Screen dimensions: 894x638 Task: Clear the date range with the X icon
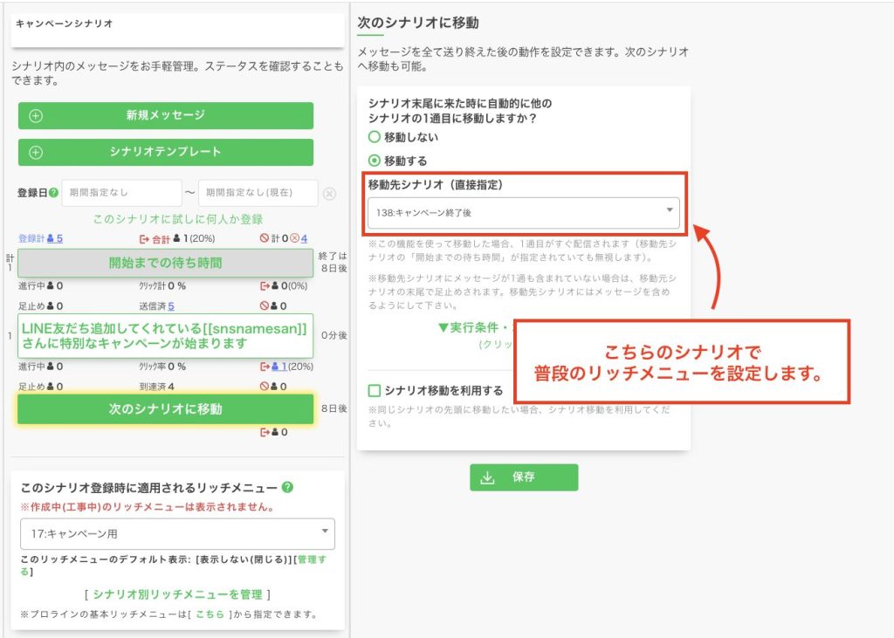[x=329, y=194]
